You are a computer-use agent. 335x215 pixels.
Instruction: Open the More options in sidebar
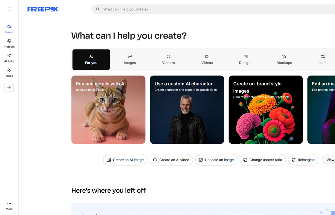[9, 206]
